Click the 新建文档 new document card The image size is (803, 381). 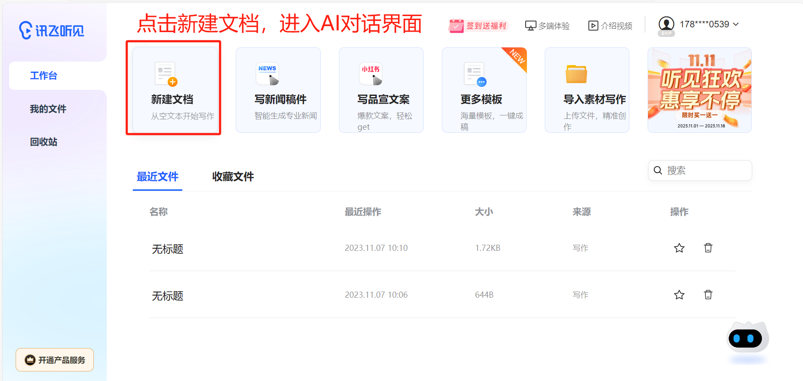[x=174, y=90]
